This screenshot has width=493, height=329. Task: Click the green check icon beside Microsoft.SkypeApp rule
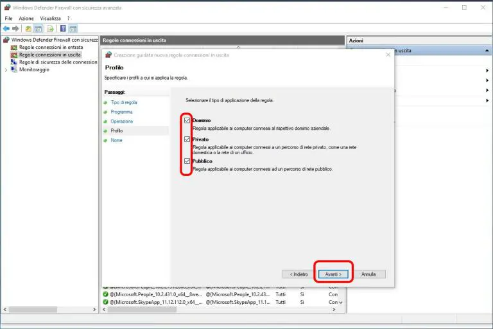tap(105, 302)
